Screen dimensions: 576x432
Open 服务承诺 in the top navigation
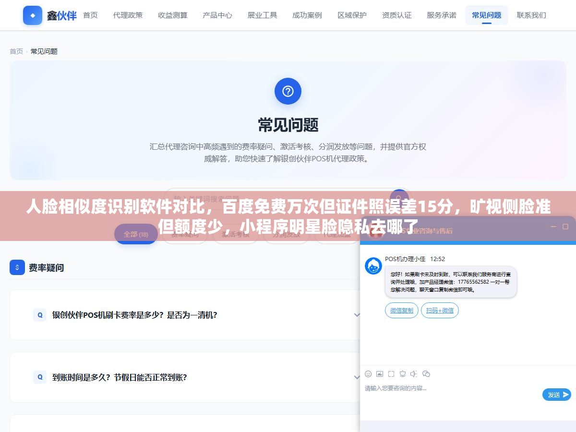coord(442,15)
